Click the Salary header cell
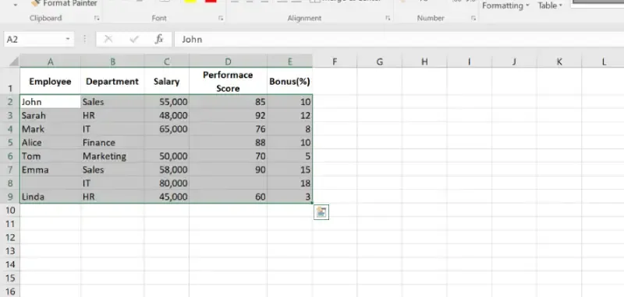Screen dimensions: 624x297 tap(167, 82)
